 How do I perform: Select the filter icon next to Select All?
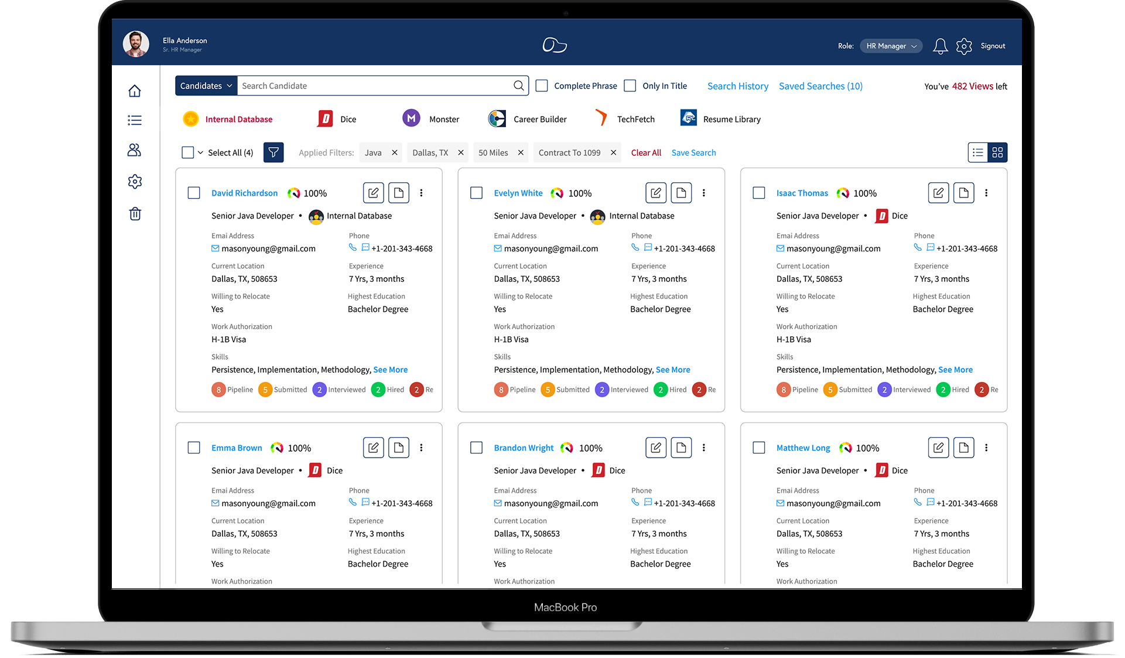coord(273,152)
